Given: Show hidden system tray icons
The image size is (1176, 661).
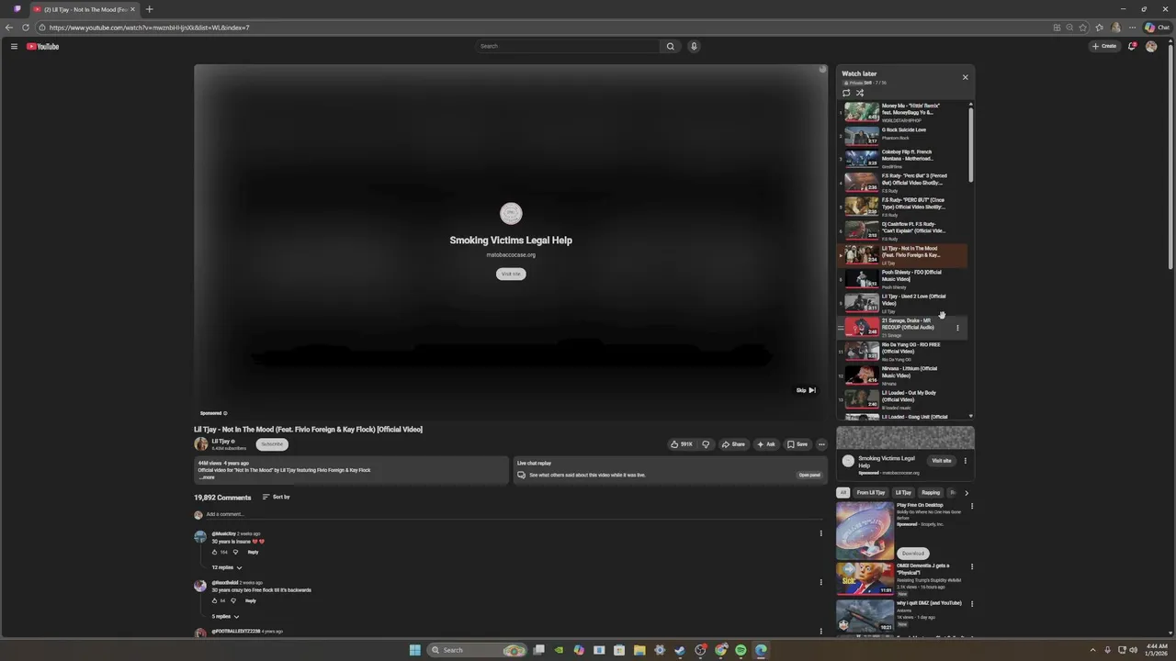Looking at the screenshot, I should click(1092, 650).
